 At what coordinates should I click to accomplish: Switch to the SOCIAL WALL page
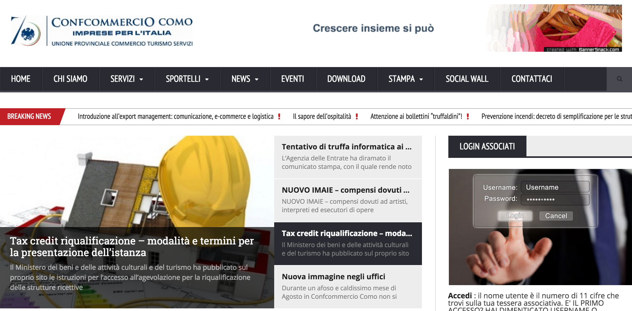[x=467, y=79]
